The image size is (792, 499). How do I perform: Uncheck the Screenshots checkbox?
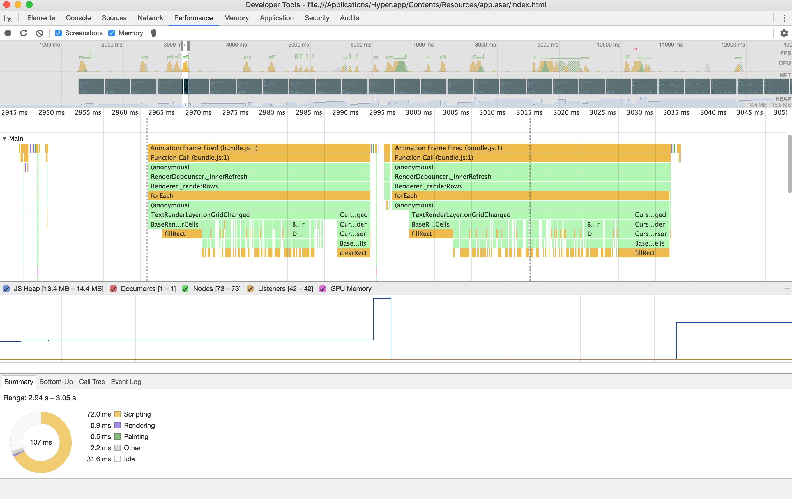point(58,33)
